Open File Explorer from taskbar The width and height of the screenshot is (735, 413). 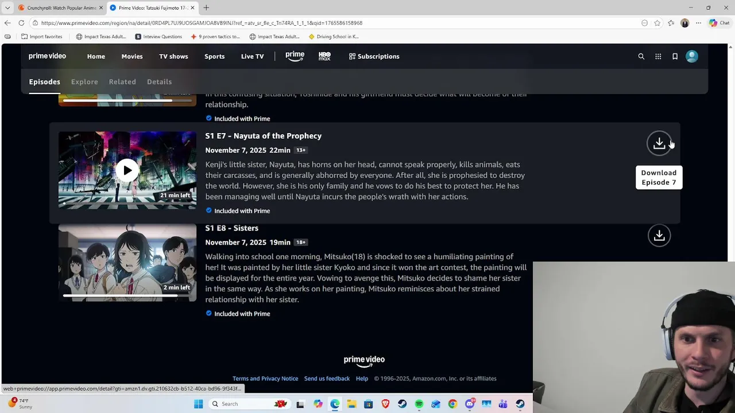(x=351, y=404)
